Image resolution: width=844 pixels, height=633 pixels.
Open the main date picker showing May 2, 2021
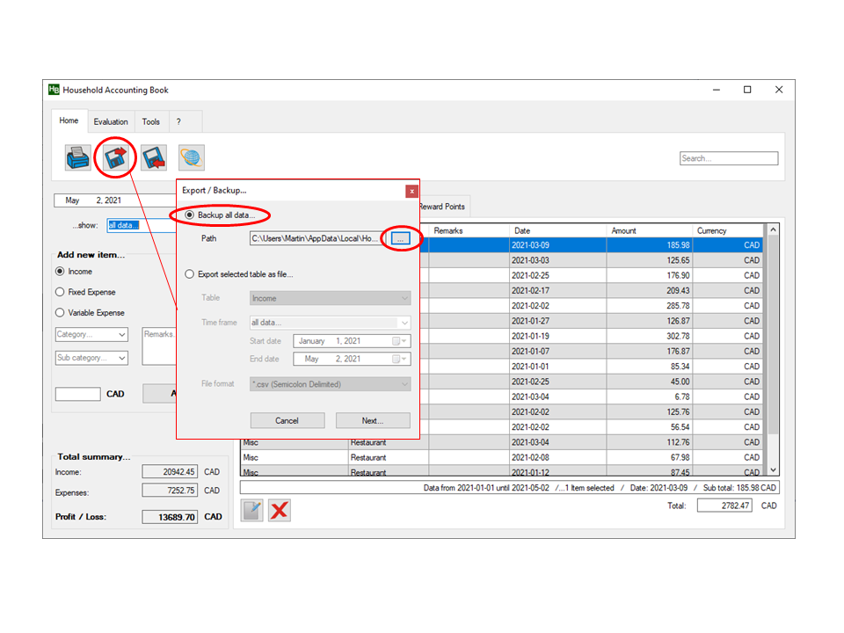114,200
